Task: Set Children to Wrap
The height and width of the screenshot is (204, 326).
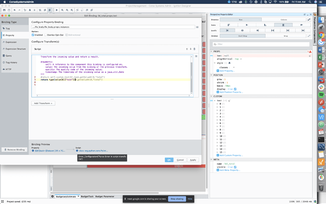Action: (x=286, y=36)
